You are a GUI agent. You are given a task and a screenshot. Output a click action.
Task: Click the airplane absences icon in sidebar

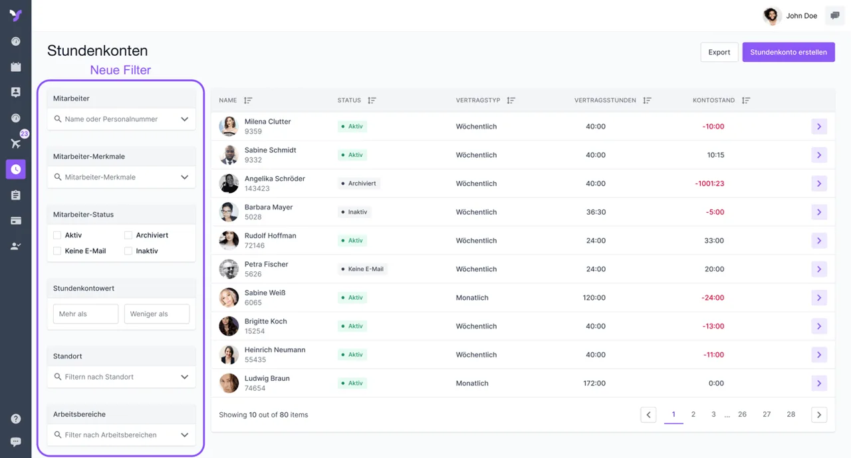pyautogui.click(x=16, y=144)
